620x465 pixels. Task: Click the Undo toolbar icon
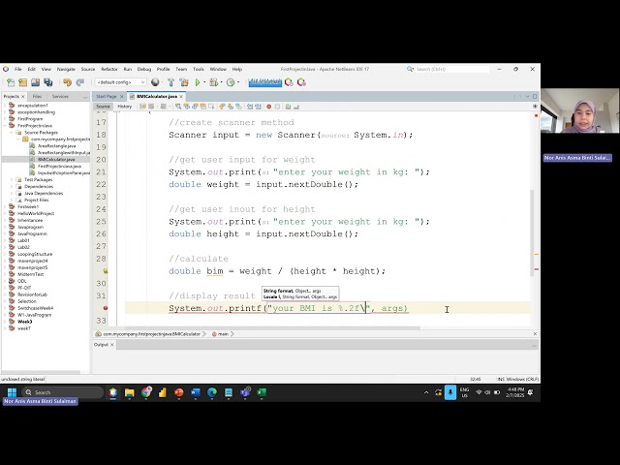point(67,82)
